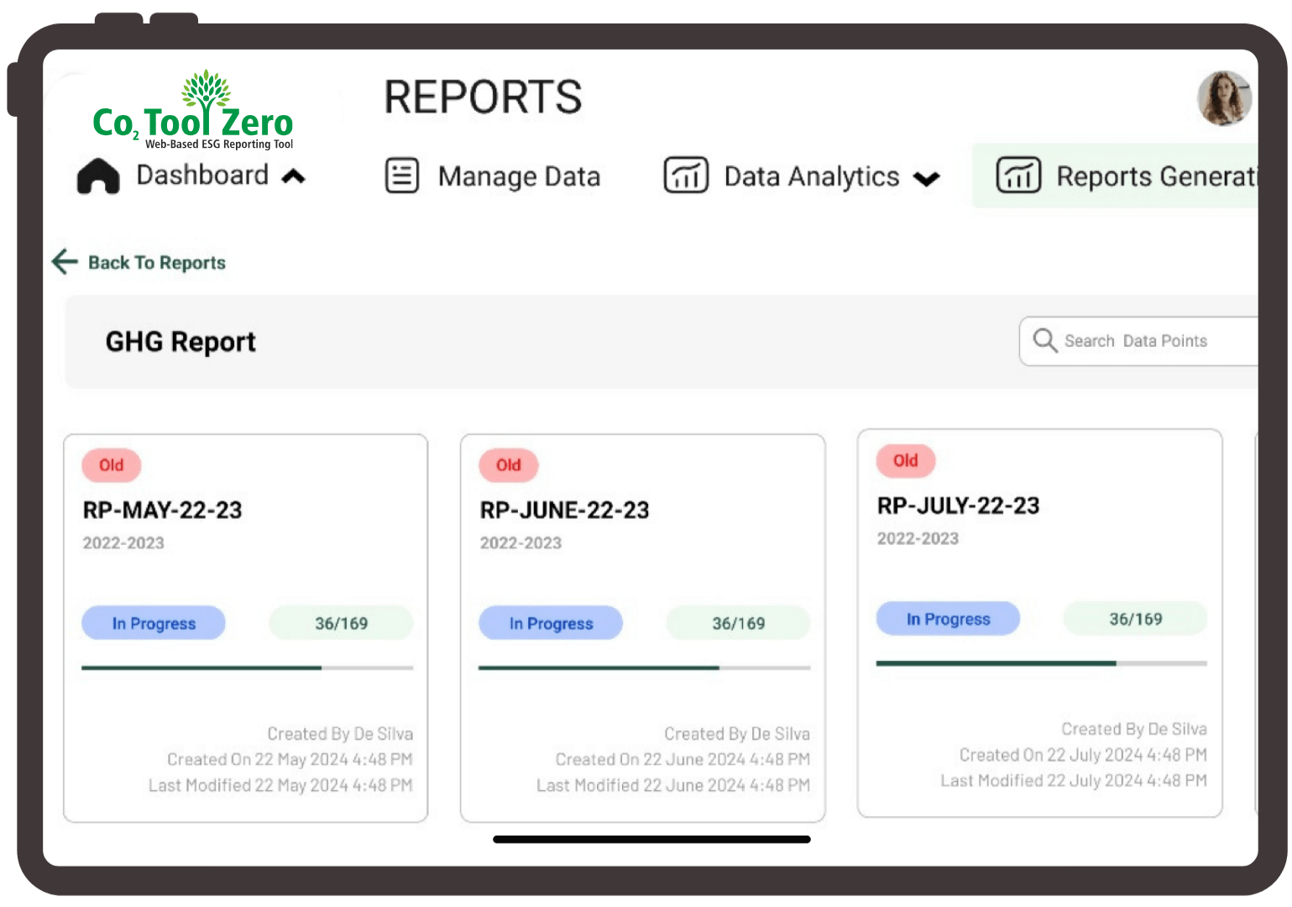Click the back arrow icon

pos(65,262)
